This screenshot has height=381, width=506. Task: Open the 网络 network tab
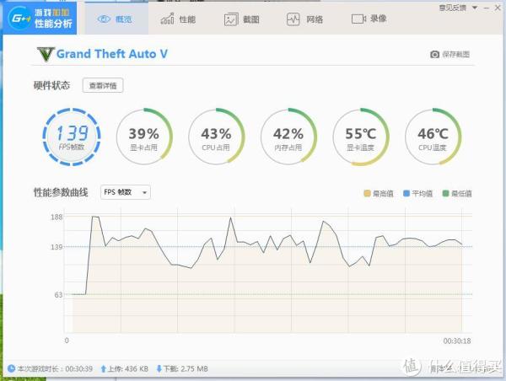305,19
